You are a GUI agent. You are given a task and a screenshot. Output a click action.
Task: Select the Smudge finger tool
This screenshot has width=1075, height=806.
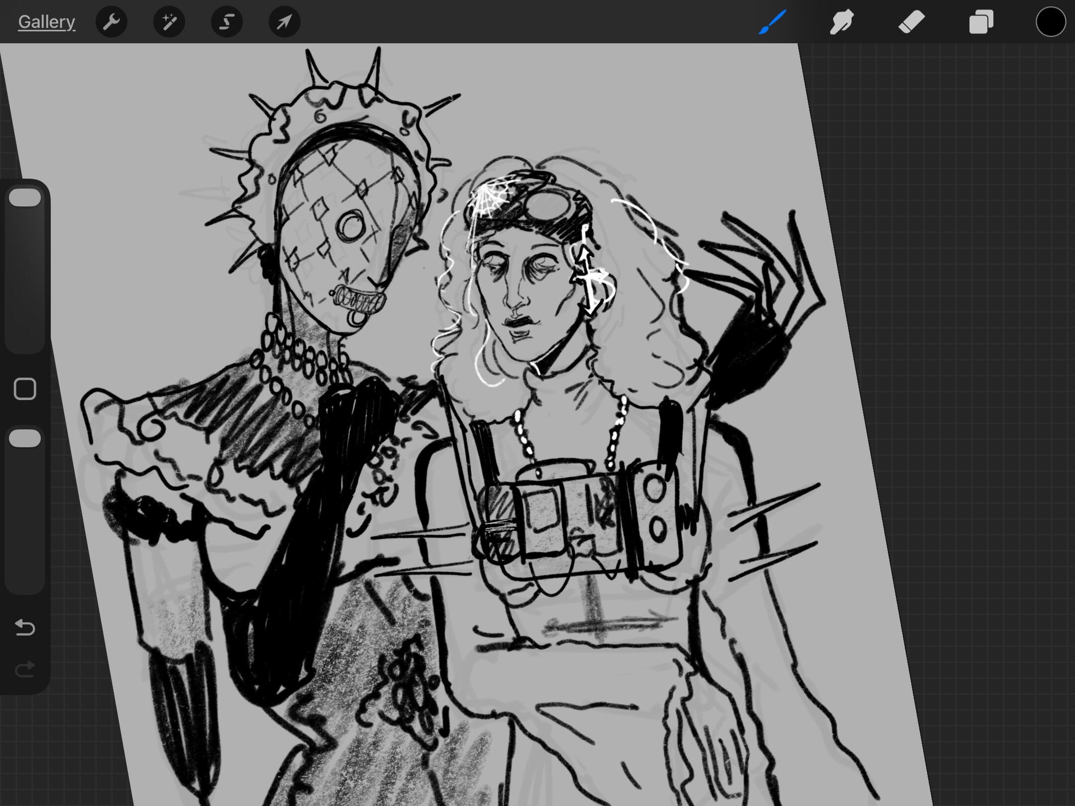click(842, 22)
